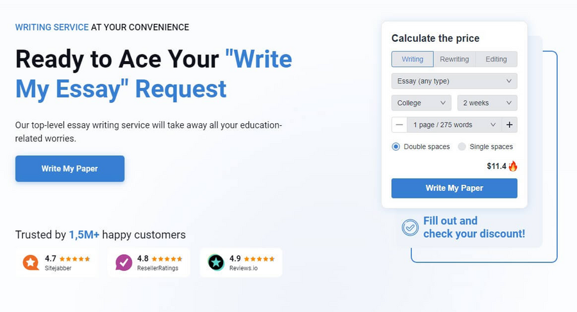This screenshot has height=312, width=577.
Task: Open the 2 weeks deadline dropdown
Action: coord(487,103)
